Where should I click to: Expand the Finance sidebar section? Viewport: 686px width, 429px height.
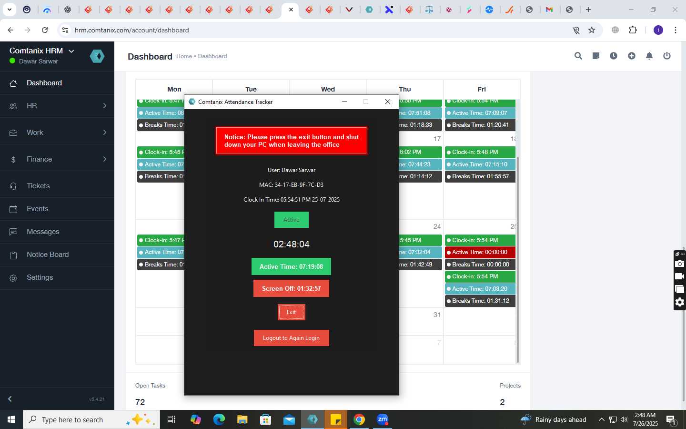point(57,159)
